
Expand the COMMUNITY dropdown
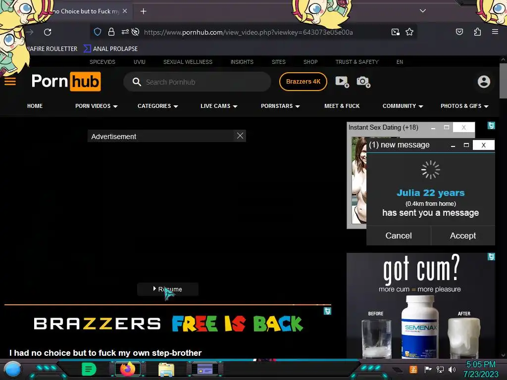click(x=403, y=106)
